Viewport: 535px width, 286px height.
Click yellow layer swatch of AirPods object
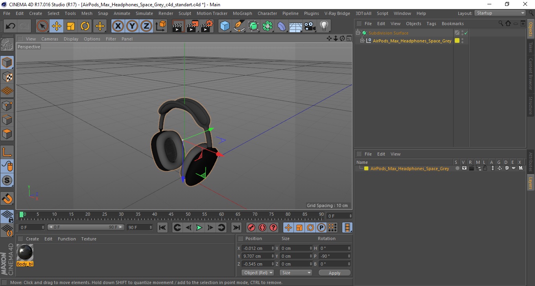click(457, 40)
